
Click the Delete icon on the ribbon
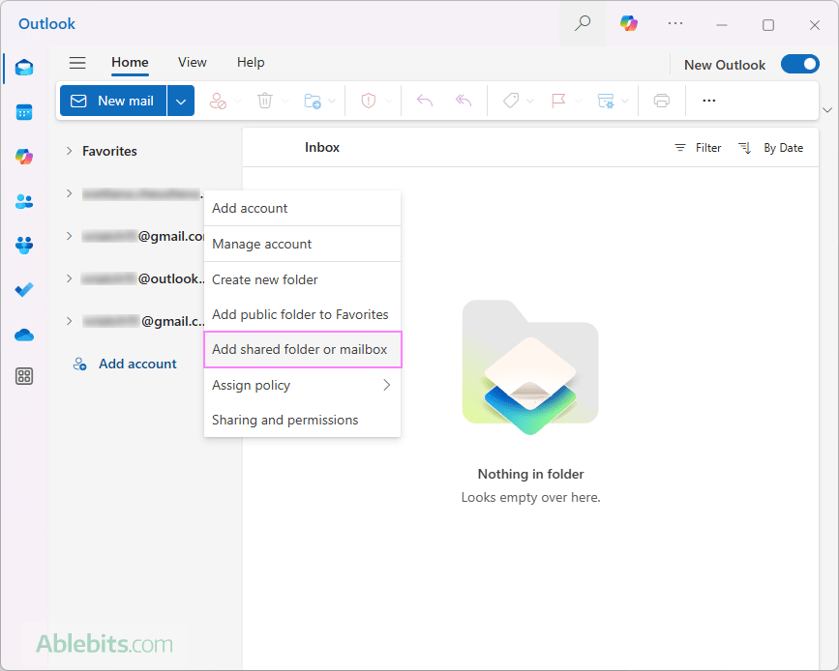(266, 100)
